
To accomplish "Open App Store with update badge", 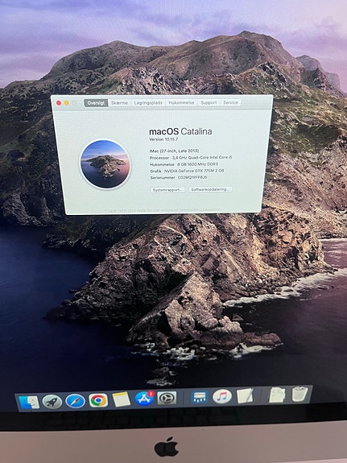I will [144, 399].
